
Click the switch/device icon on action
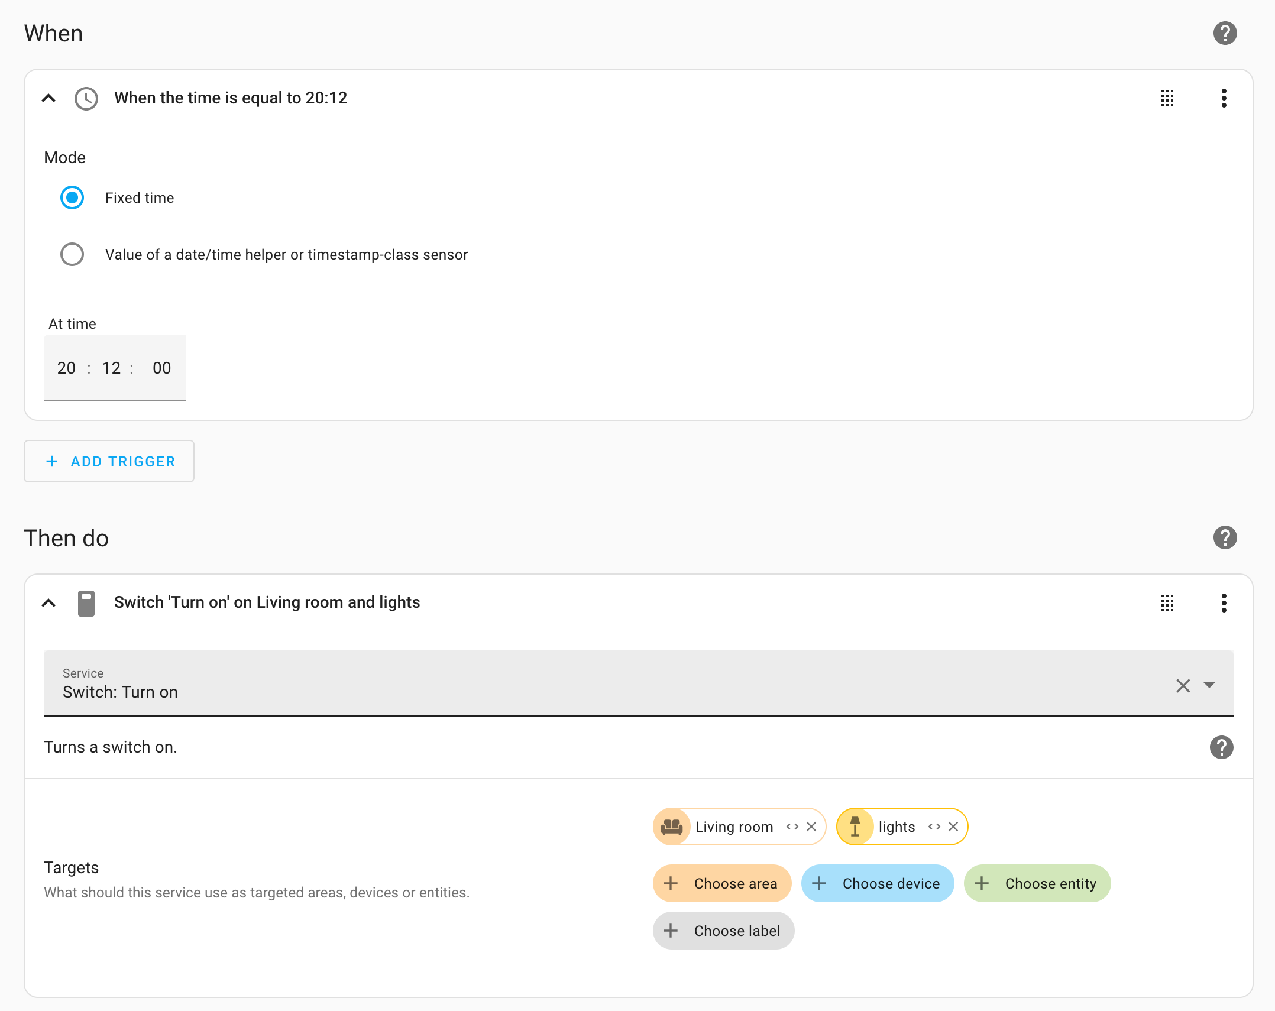(86, 602)
